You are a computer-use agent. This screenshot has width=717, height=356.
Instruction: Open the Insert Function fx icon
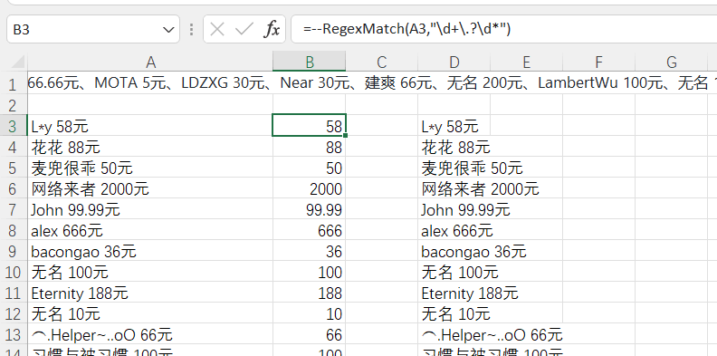pyautogui.click(x=272, y=30)
